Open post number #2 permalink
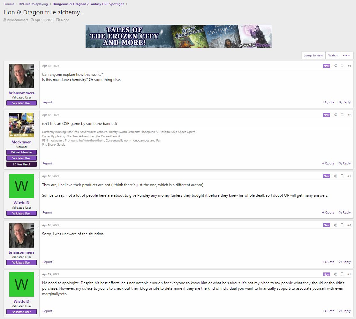The height and width of the screenshot is (319, 356). point(349,115)
